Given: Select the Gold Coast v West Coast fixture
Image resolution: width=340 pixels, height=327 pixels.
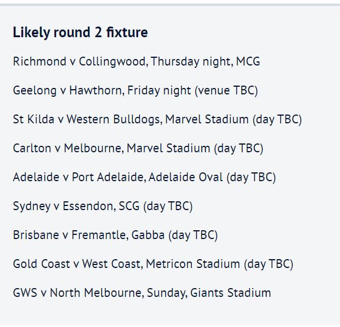Looking at the screenshot, I should [153, 264].
